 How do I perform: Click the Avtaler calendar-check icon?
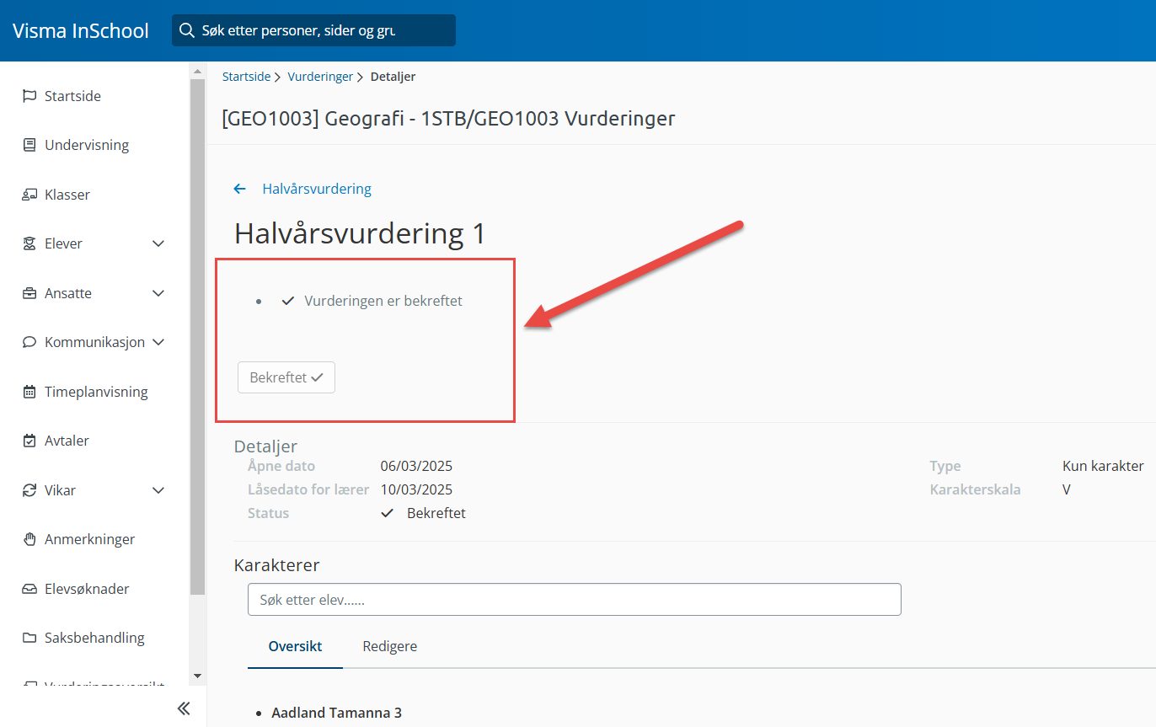coord(29,441)
